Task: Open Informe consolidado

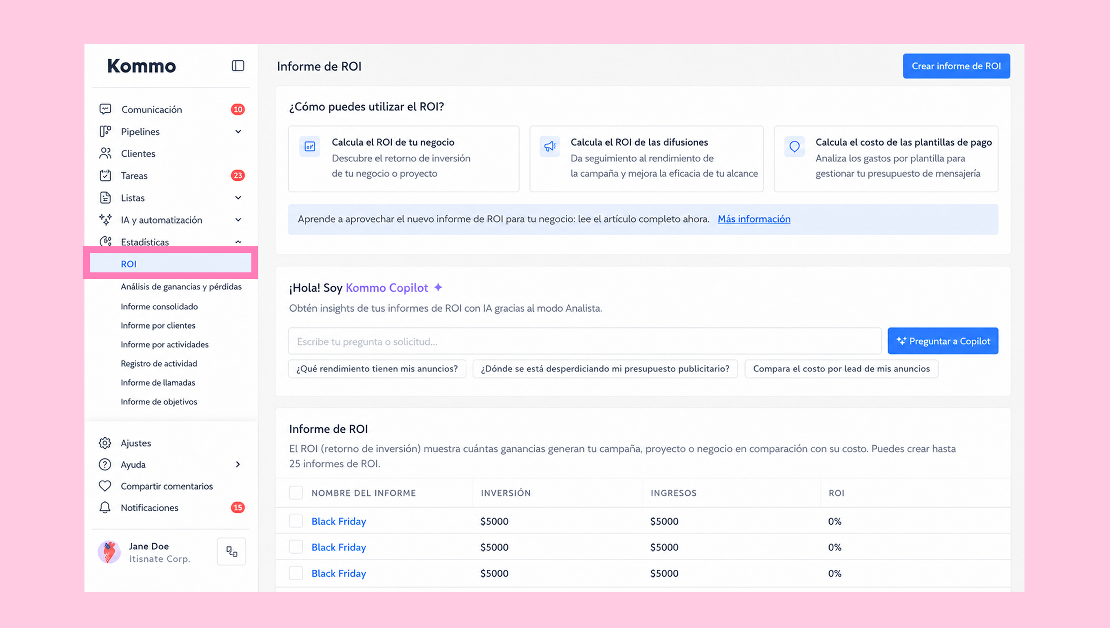Action: pos(159,306)
